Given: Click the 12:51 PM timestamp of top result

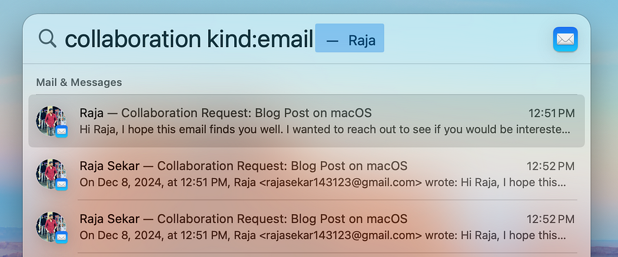Looking at the screenshot, I should click(550, 114).
